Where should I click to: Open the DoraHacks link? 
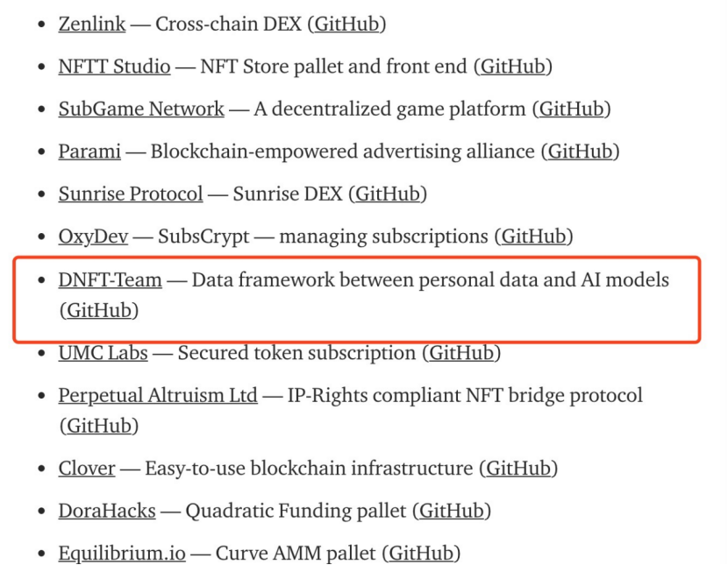click(107, 511)
